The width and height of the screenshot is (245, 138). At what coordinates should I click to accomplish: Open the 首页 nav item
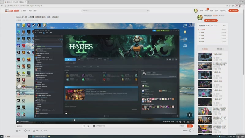point(30,11)
